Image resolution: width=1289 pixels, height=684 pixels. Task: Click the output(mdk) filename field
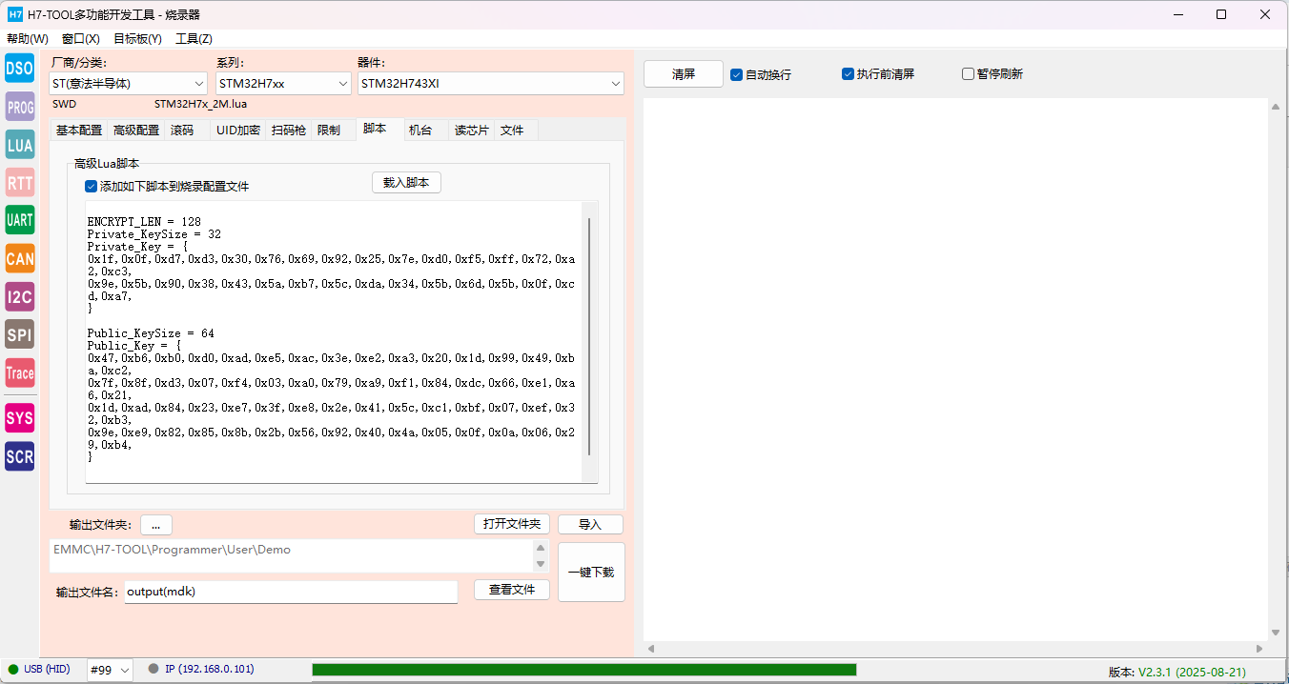point(290,592)
